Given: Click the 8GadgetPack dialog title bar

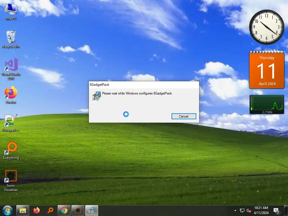Looking at the screenshot, I should pos(144,85).
